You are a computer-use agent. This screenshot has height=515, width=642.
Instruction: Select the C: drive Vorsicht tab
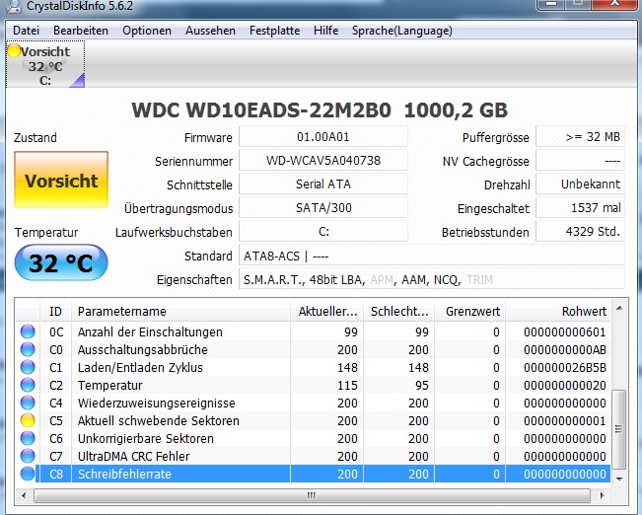[45, 64]
